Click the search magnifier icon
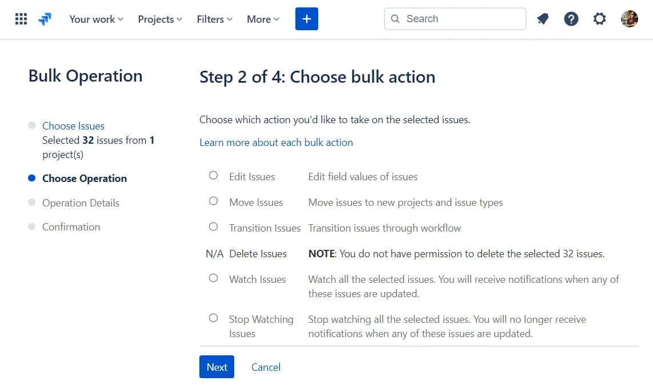Viewport: 653px width, 389px height. (x=395, y=19)
